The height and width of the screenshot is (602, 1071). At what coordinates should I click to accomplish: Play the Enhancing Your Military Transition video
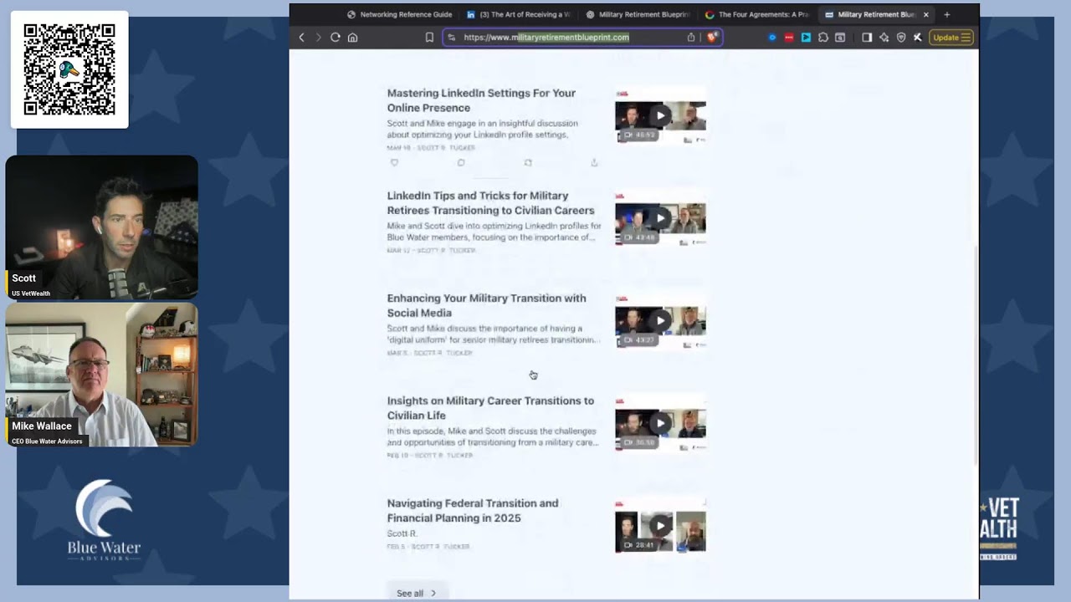[660, 320]
